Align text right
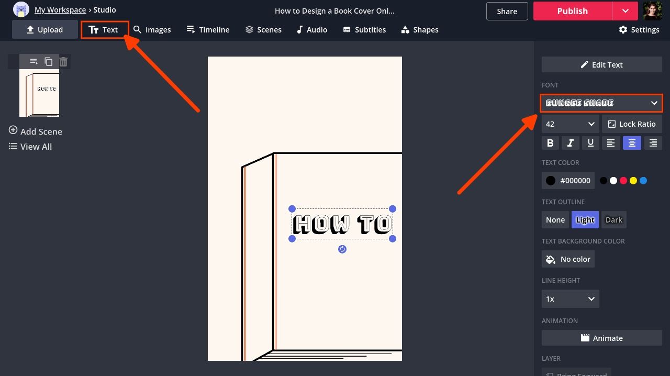670x376 pixels. (653, 142)
